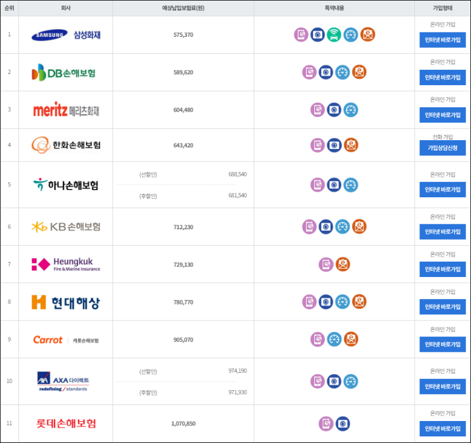Click the premium value 589,620
The height and width of the screenshot is (443, 471).
(183, 73)
